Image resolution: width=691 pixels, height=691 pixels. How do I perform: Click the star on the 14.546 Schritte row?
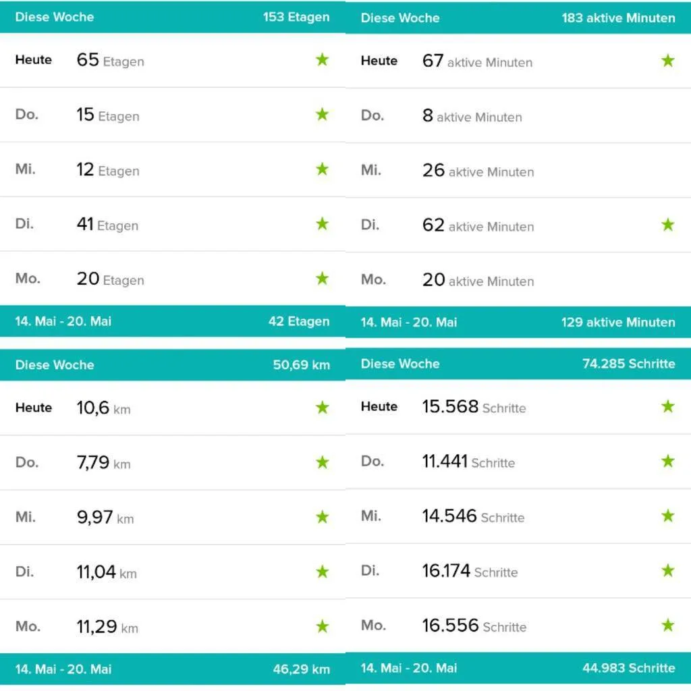(x=667, y=516)
